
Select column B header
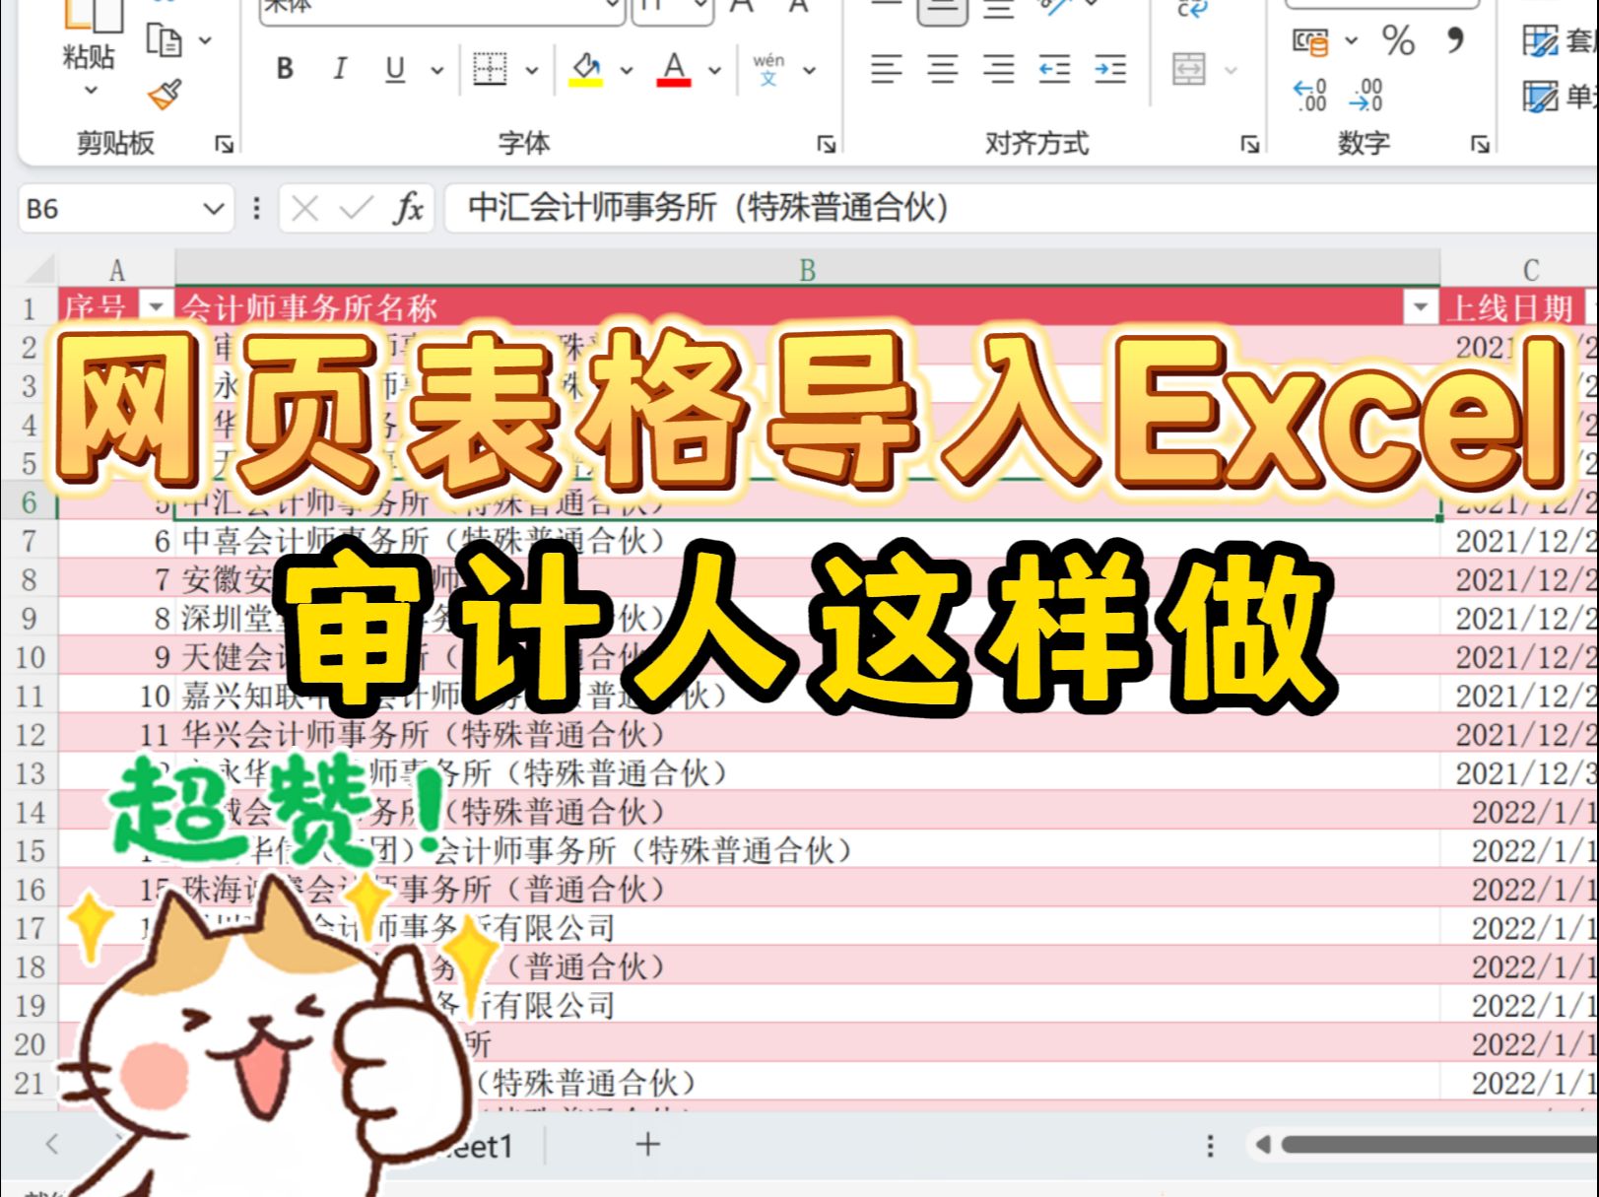807,269
